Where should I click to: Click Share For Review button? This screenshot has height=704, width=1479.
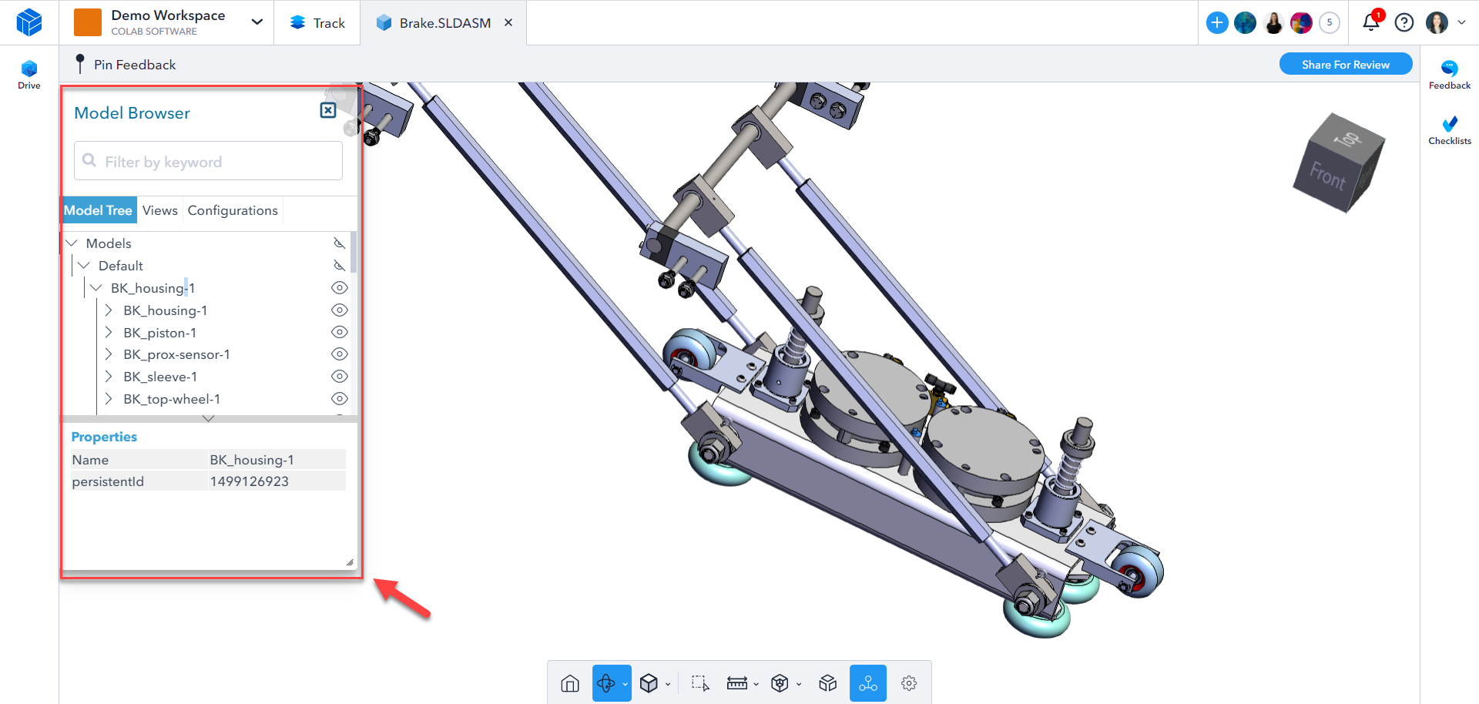click(x=1346, y=64)
